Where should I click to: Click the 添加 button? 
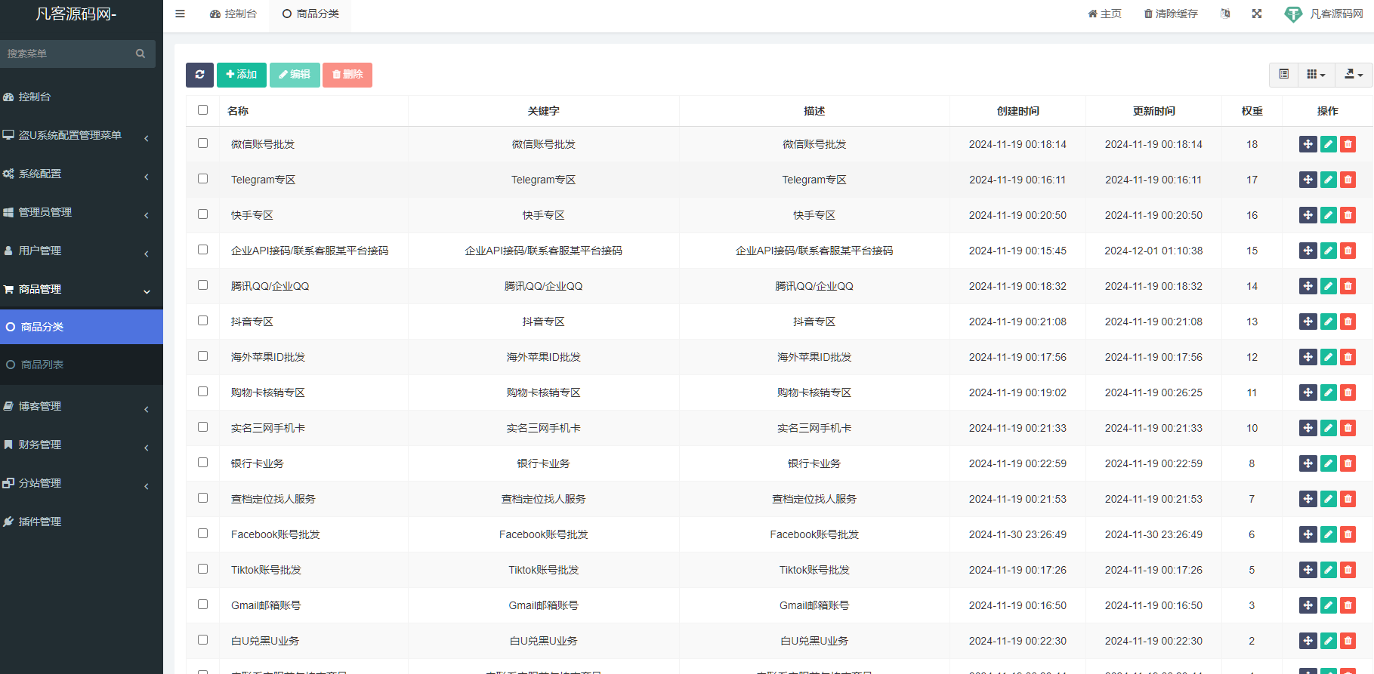(x=242, y=75)
